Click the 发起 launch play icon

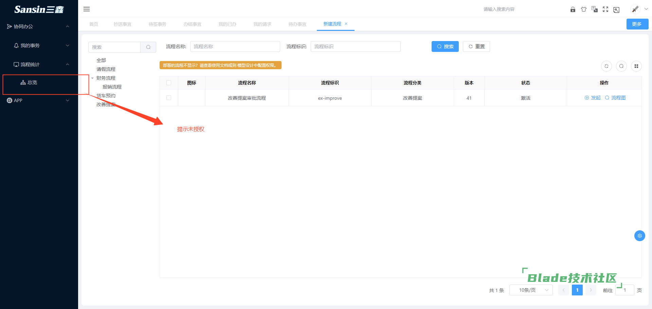click(x=586, y=98)
